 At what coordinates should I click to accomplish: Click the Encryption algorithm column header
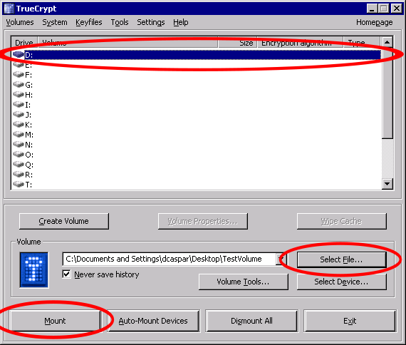click(301, 43)
